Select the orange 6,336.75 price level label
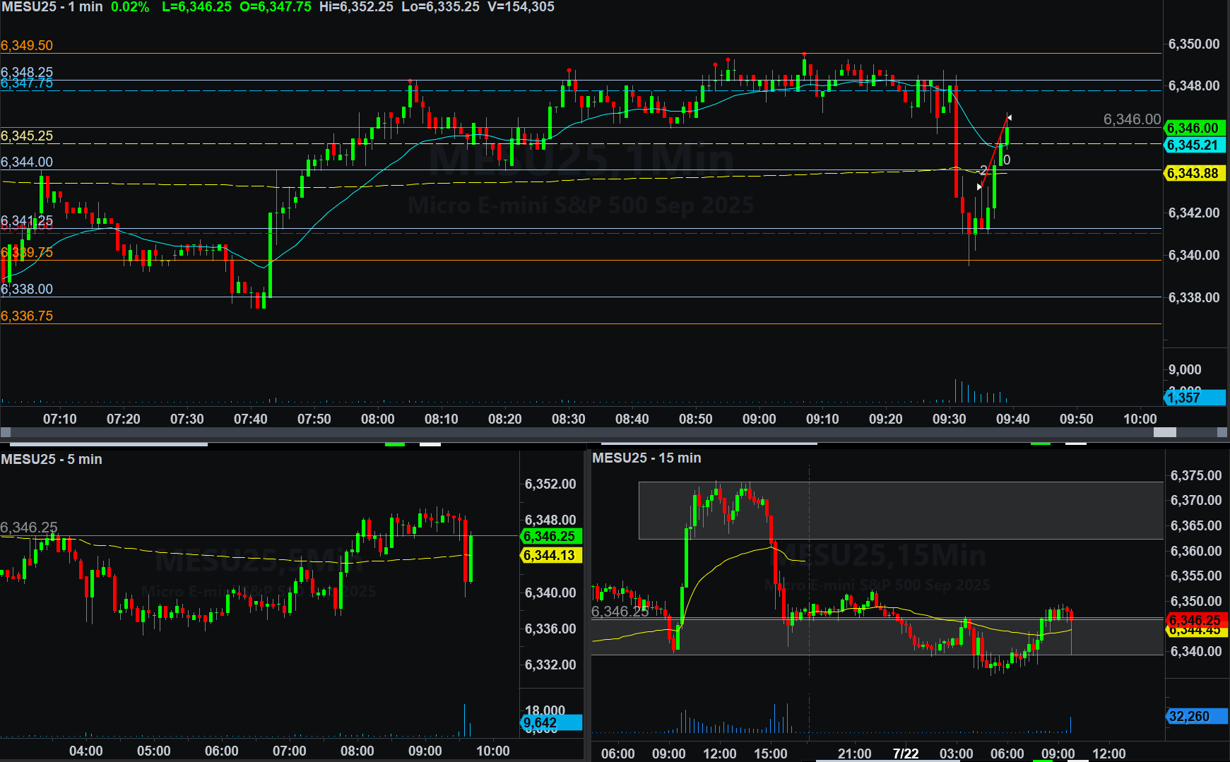 [27, 316]
